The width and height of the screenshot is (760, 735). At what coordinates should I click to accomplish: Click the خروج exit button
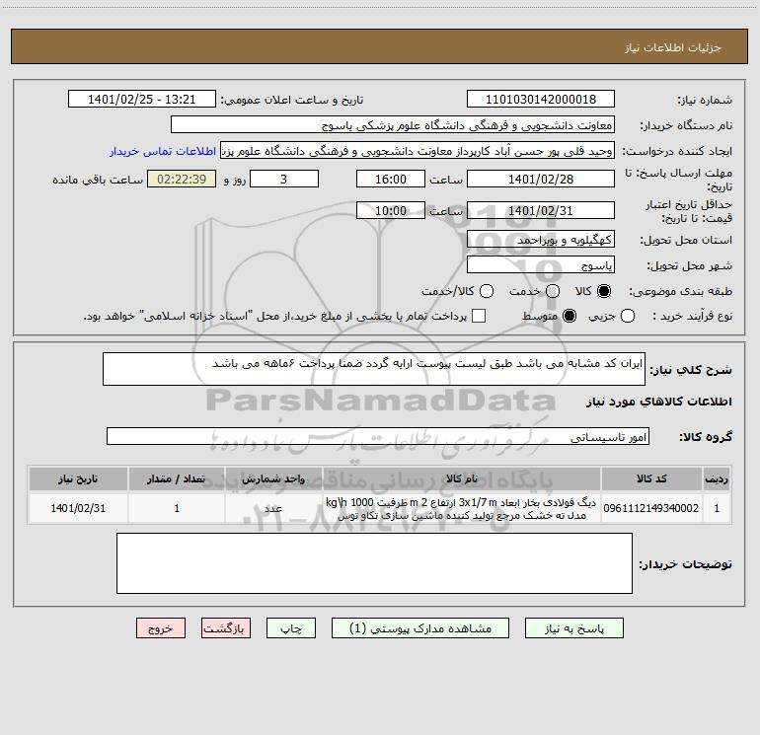click(x=161, y=628)
